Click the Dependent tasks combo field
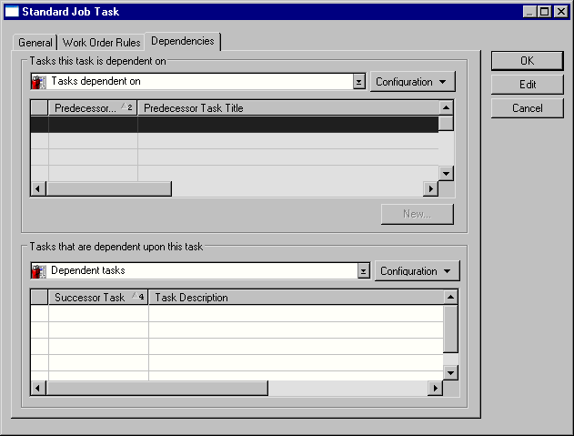 200,271
